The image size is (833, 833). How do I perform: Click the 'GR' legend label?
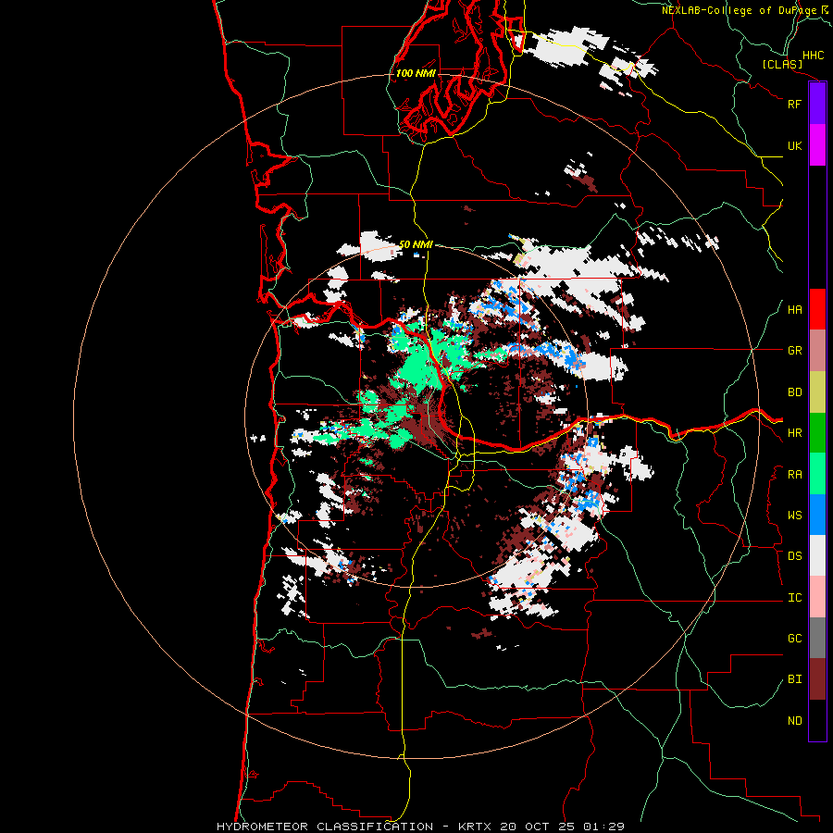(x=794, y=351)
